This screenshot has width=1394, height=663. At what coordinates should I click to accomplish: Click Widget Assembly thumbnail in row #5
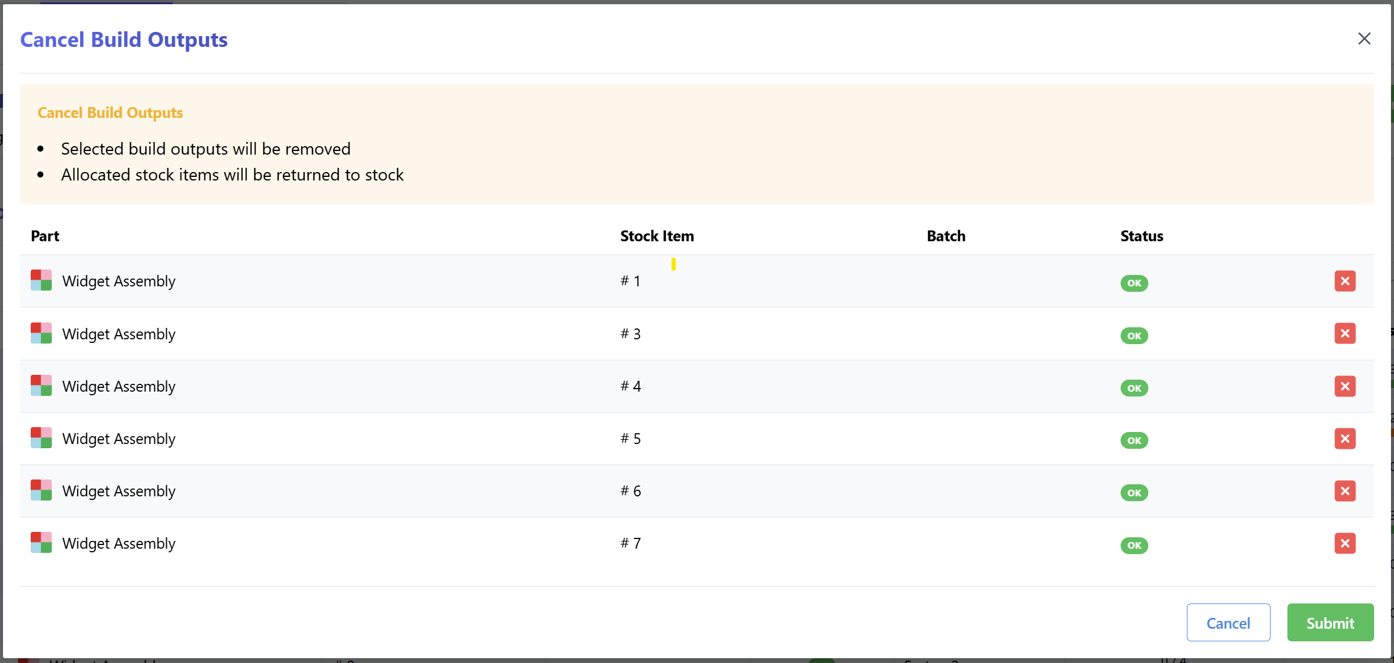41,438
